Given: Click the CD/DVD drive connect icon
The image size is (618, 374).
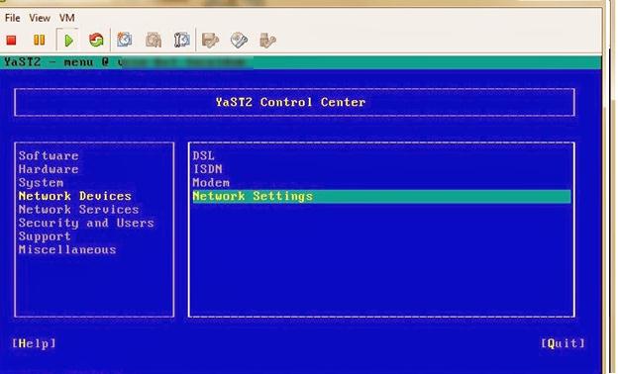Looking at the screenshot, I should tap(239, 40).
